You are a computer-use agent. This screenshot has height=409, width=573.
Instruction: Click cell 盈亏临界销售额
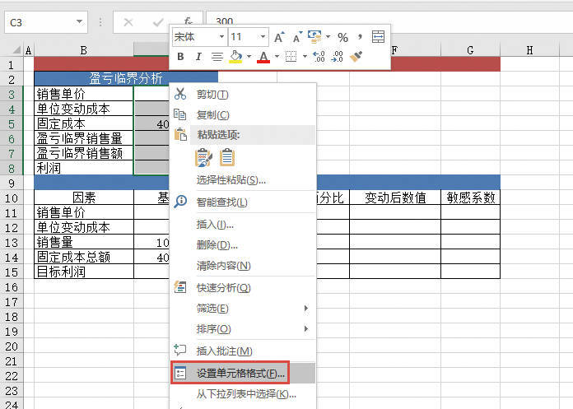point(84,153)
